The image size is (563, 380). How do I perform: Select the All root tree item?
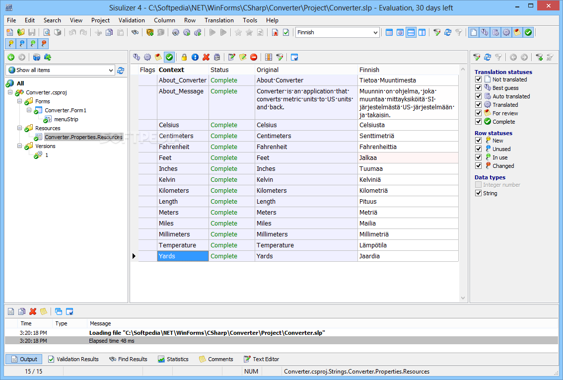(20, 83)
